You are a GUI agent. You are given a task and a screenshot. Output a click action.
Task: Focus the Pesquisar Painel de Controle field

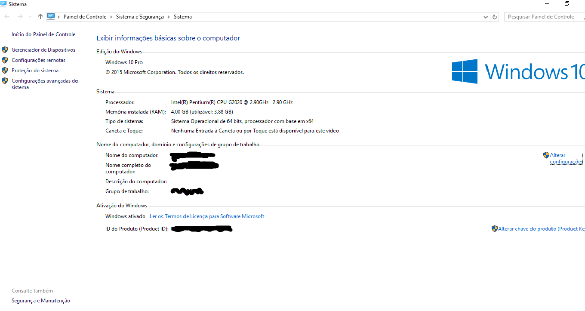coord(545,17)
